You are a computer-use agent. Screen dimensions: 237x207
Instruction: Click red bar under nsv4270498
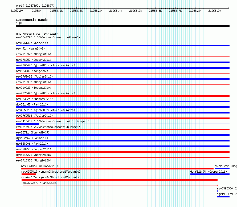(122, 96)
